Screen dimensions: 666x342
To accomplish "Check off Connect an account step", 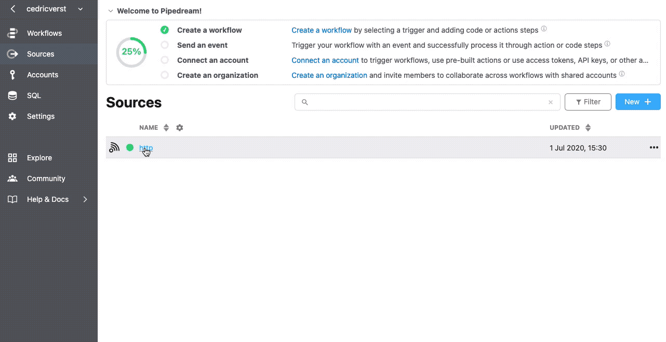I will pyautogui.click(x=165, y=60).
